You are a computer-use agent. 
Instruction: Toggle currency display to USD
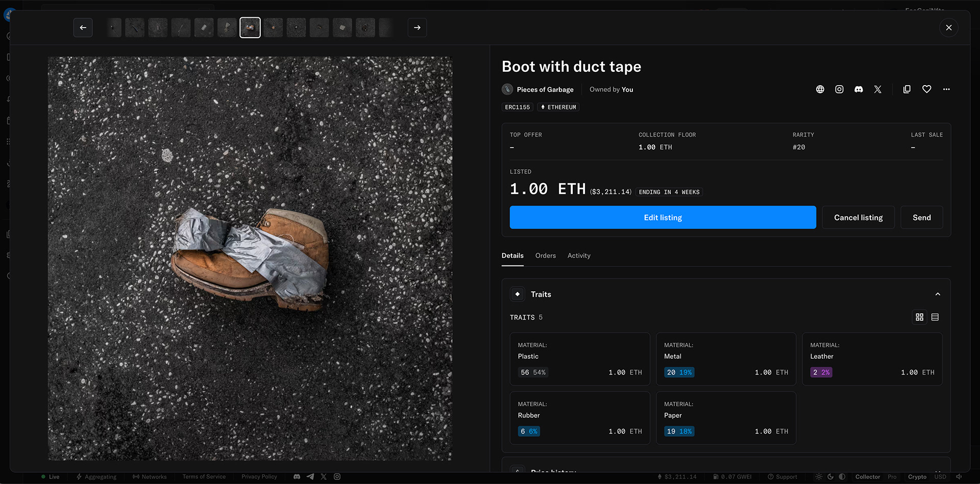940,477
